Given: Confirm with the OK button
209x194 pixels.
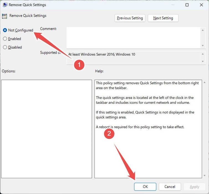Looking at the screenshot, I should coord(145,187).
